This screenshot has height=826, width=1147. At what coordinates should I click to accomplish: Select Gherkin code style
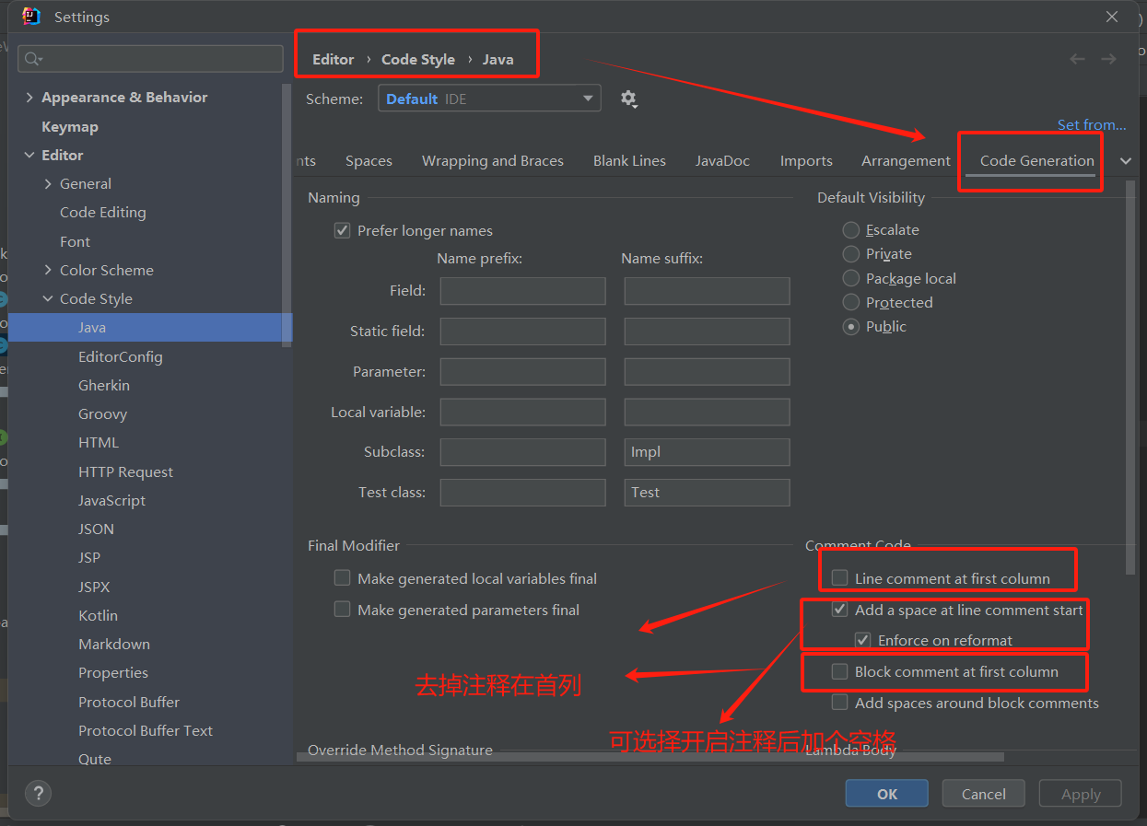[x=104, y=385]
